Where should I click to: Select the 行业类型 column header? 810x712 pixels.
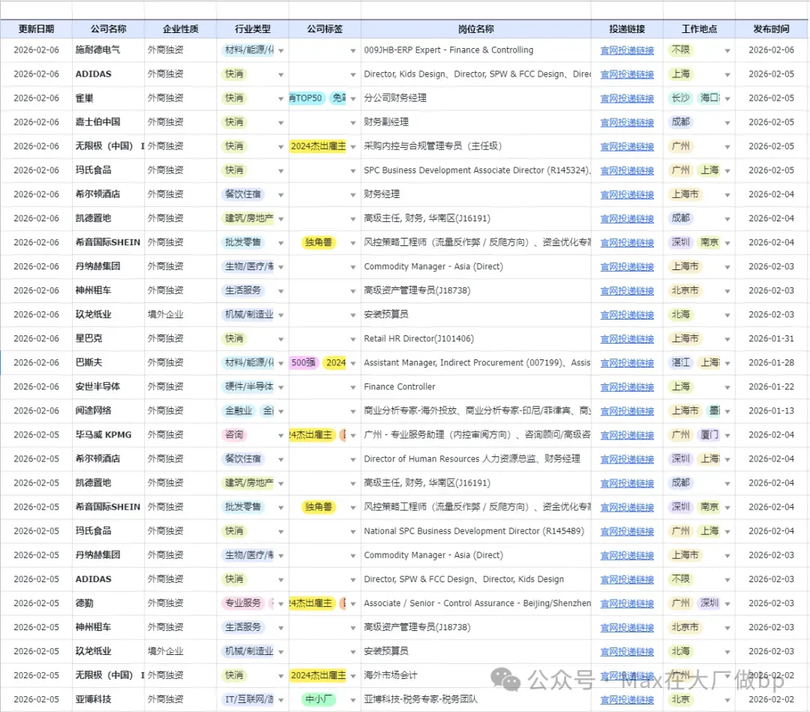(x=253, y=29)
